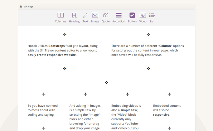Click plus icon above 'So you have no need' text
The height and width of the screenshot is (131, 213).
pyautogui.click(x=44, y=94)
